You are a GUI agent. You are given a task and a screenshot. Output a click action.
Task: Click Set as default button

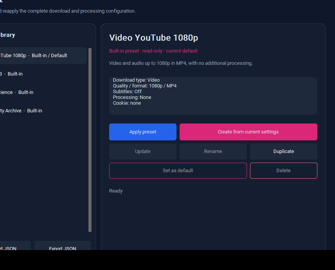click(x=178, y=171)
